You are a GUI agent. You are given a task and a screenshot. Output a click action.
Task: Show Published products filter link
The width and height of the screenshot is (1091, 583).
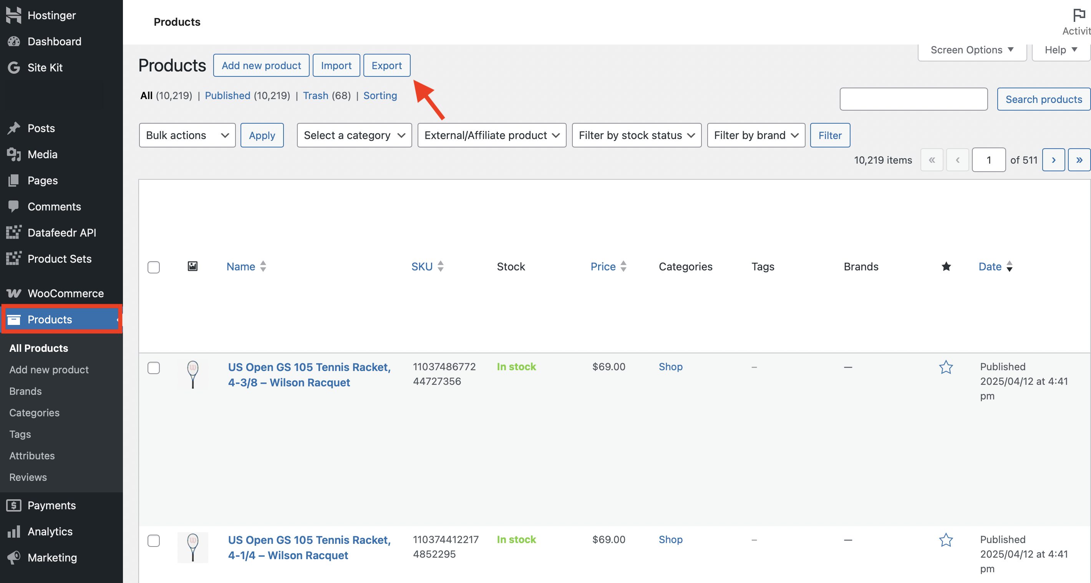[227, 96]
